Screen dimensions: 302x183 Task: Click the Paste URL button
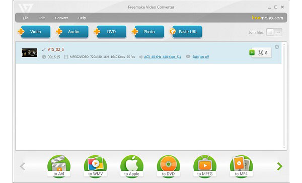click(186, 32)
